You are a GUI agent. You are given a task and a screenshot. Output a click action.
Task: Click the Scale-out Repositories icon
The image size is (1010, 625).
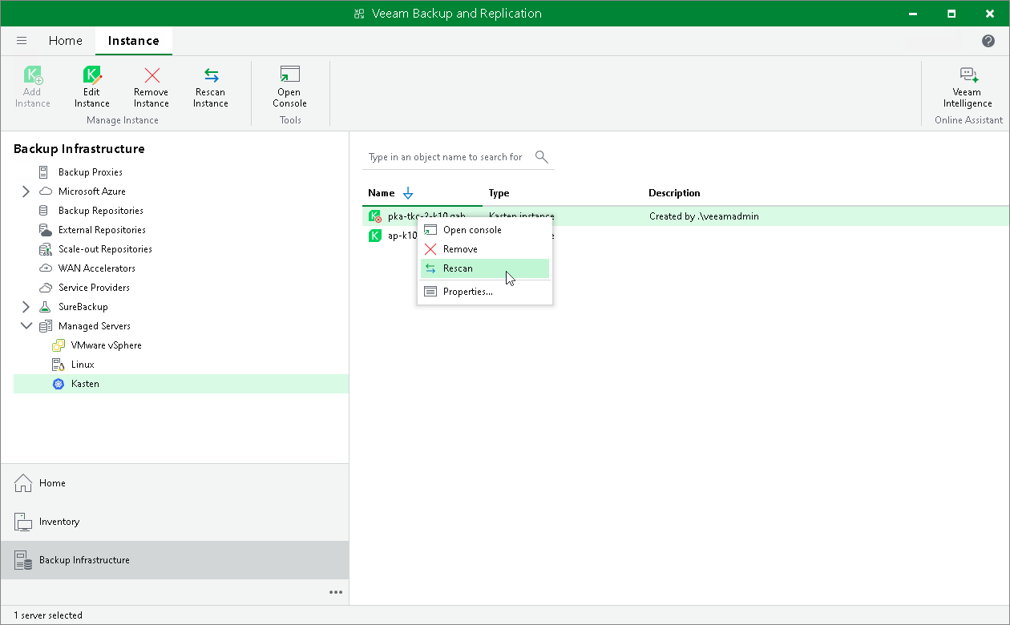[x=46, y=249]
